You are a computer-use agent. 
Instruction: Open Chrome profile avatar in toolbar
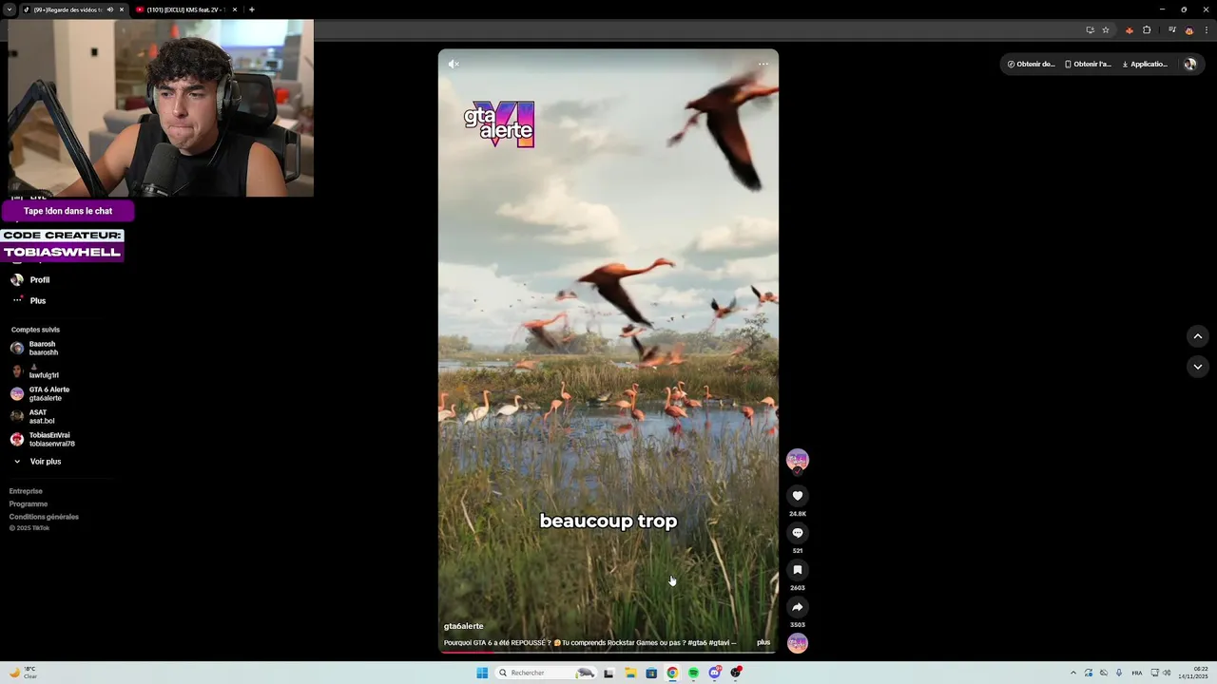[1188, 30]
